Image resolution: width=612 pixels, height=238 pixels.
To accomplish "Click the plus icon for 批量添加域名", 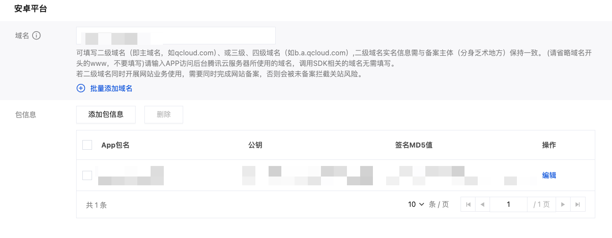I will [x=81, y=88].
